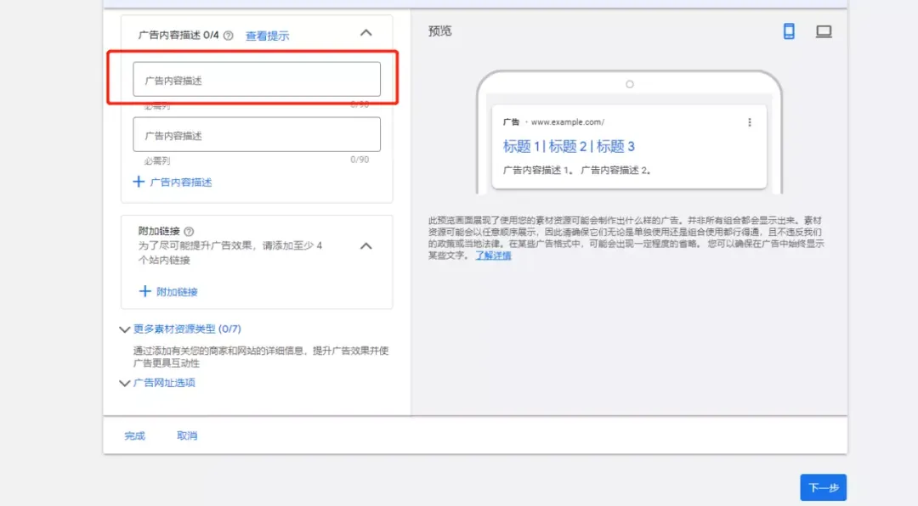Open the 了解详情 link
918x506 pixels.
point(493,256)
